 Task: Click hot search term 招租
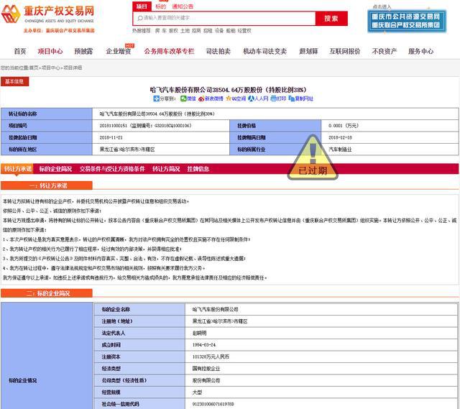point(208,30)
